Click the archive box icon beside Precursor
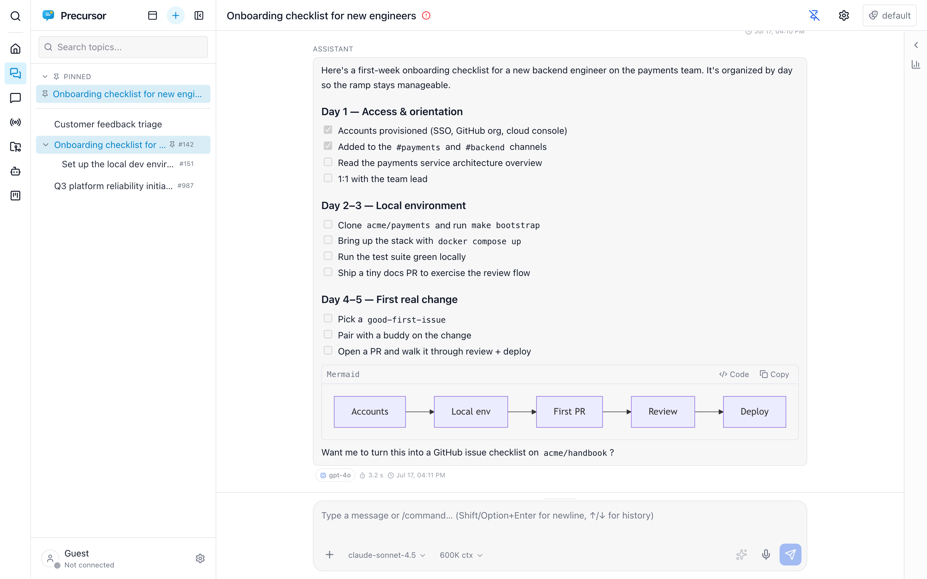The width and height of the screenshot is (927, 579). tap(153, 15)
